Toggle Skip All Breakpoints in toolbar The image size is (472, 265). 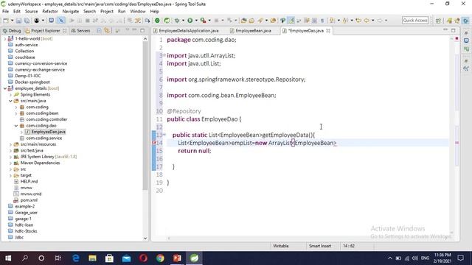(61, 21)
